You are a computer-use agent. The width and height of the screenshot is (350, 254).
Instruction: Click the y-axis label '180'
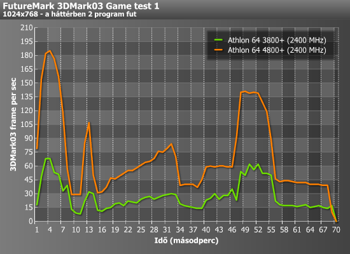pyautogui.click(x=27, y=55)
